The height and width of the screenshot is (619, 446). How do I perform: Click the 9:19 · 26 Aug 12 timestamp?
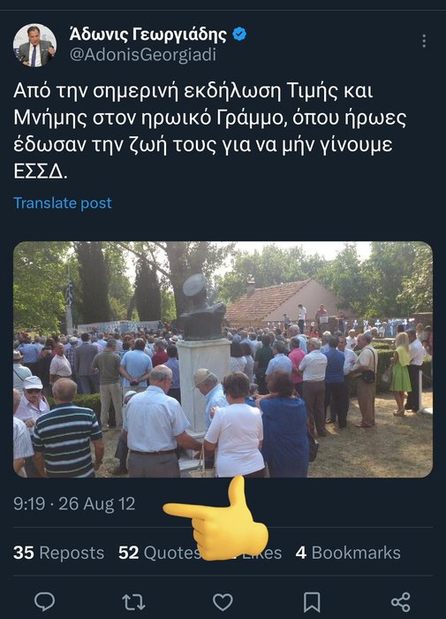click(74, 504)
